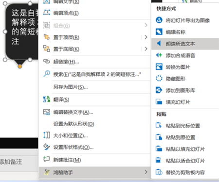This screenshot has width=219, height=182.
Task: Choose 添加合成语音 submenu item
Action: 185,55
